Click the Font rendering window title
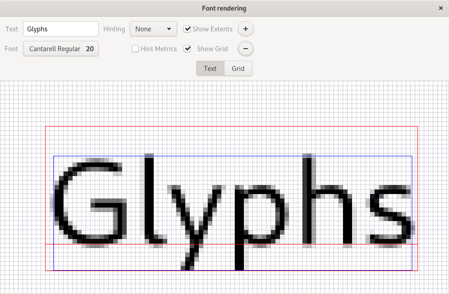 pos(224,8)
